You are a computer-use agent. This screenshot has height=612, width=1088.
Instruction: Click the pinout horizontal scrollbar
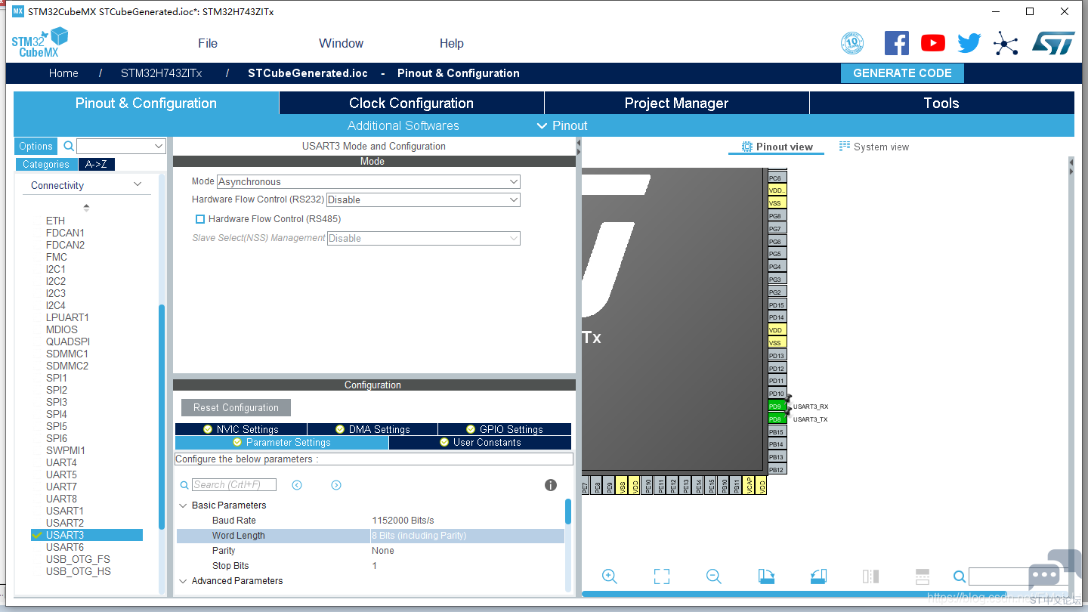click(x=794, y=594)
